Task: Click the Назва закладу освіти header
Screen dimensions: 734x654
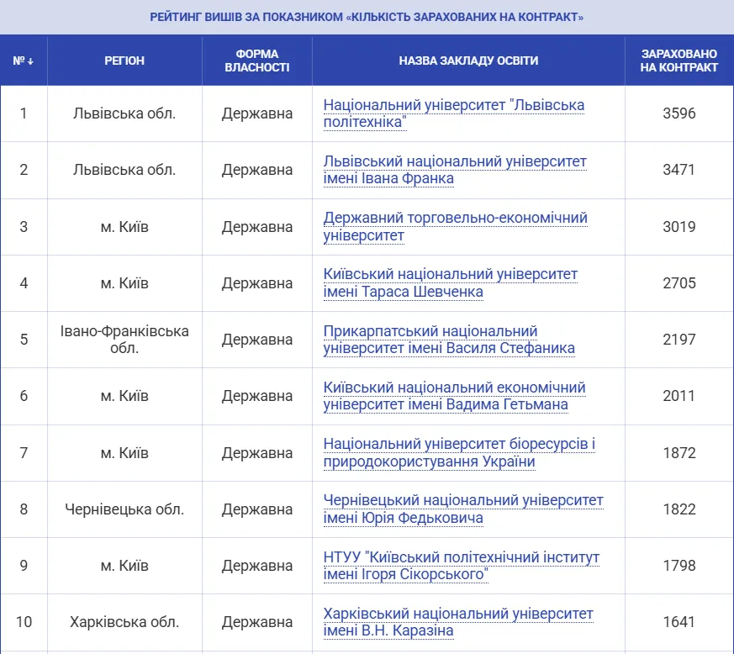Action: pyautogui.click(x=468, y=61)
